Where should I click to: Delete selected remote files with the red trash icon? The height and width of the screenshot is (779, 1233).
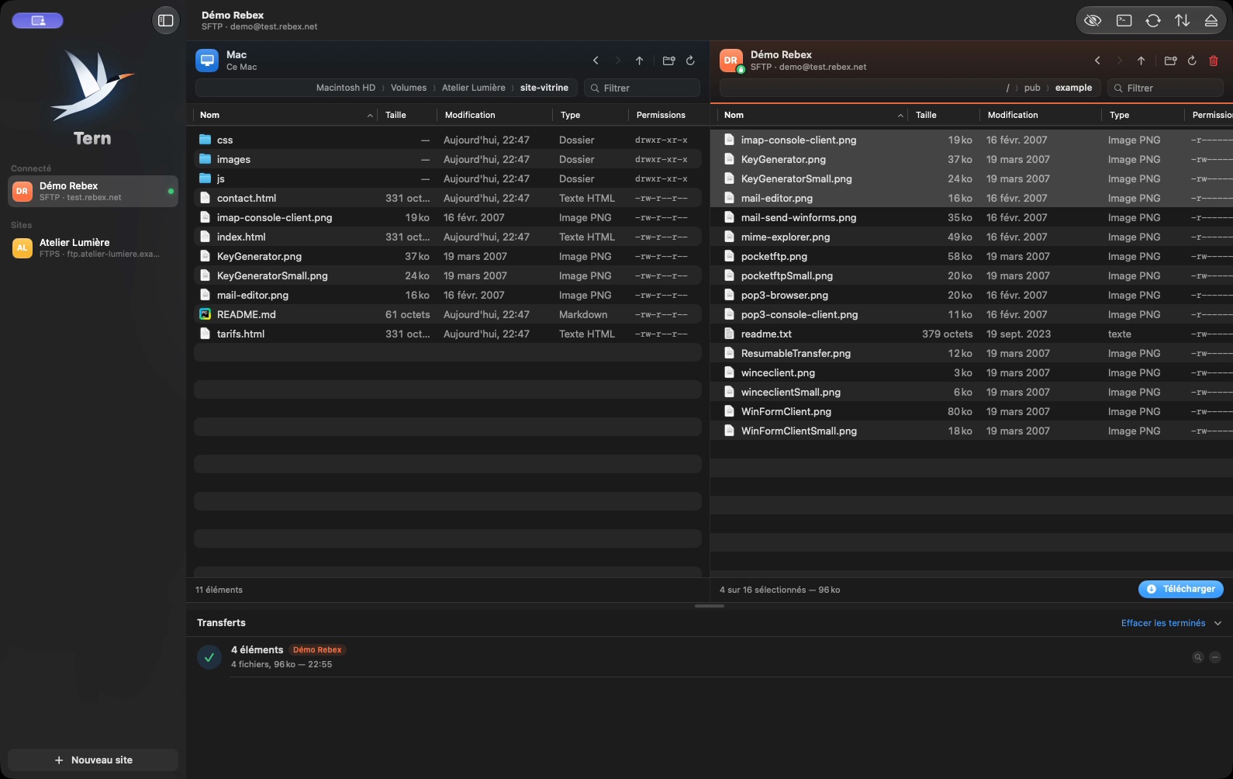(x=1214, y=61)
